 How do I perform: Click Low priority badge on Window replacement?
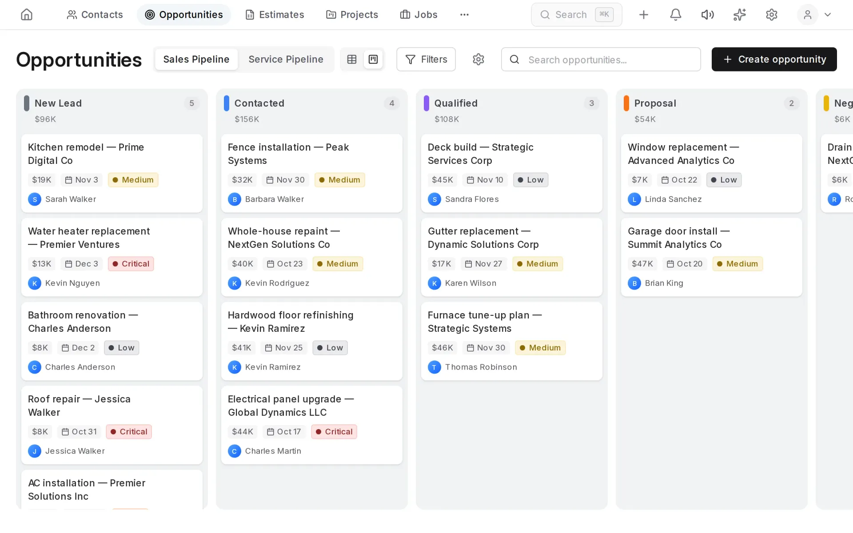tap(724, 180)
